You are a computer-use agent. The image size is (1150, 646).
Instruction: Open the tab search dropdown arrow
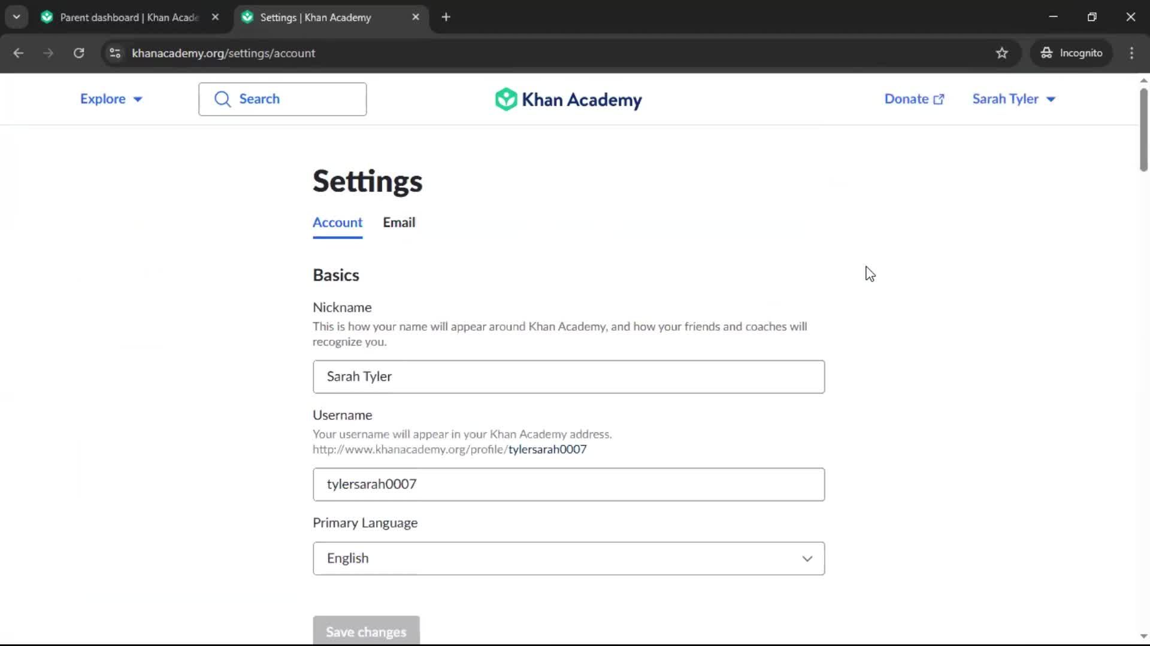click(x=17, y=17)
